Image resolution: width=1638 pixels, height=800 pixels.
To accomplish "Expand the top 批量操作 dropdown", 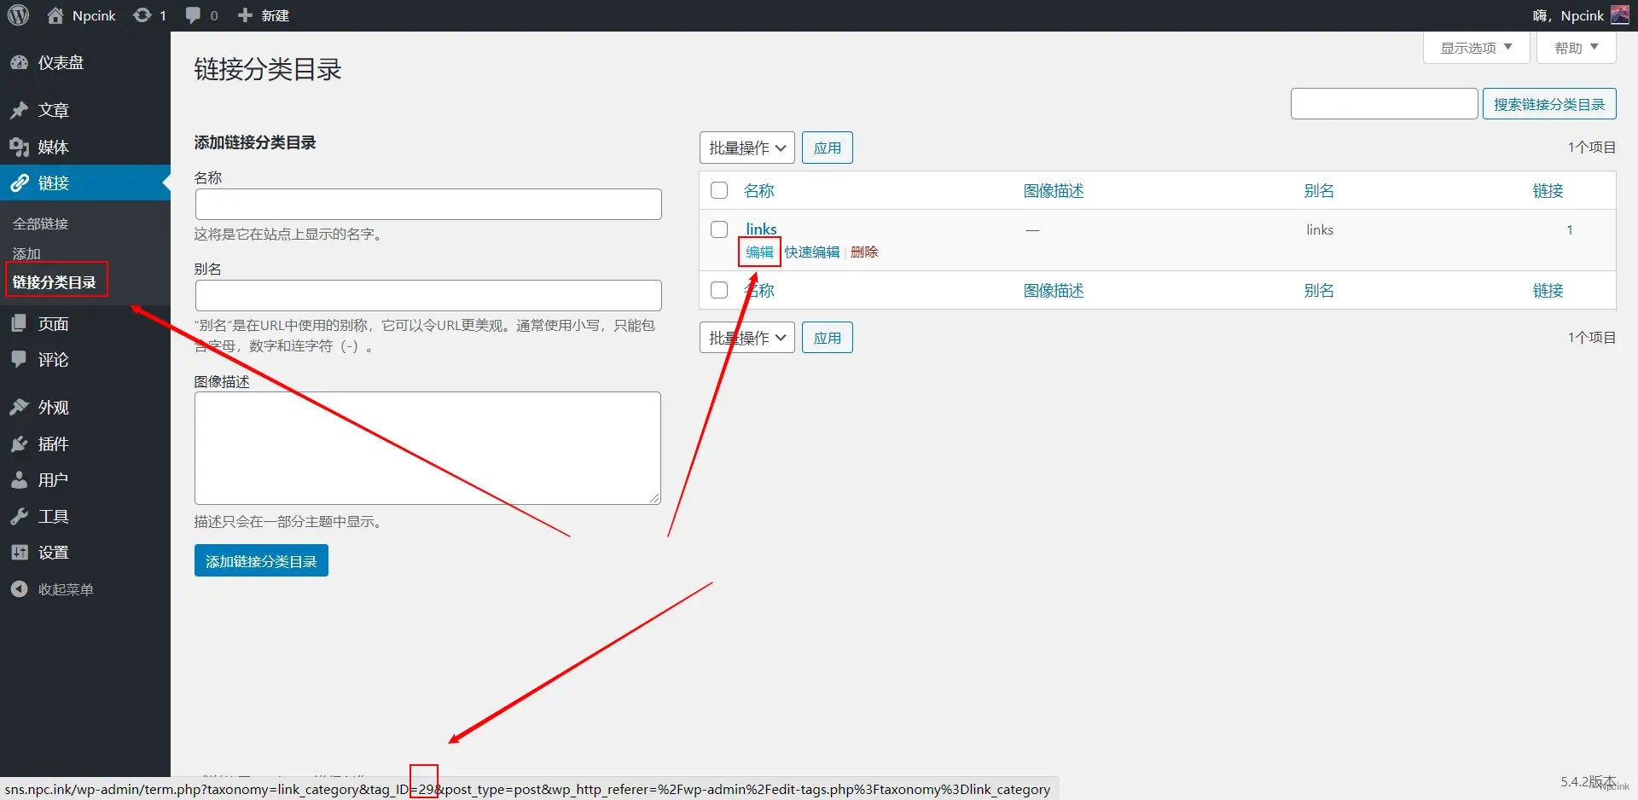I will 746,148.
